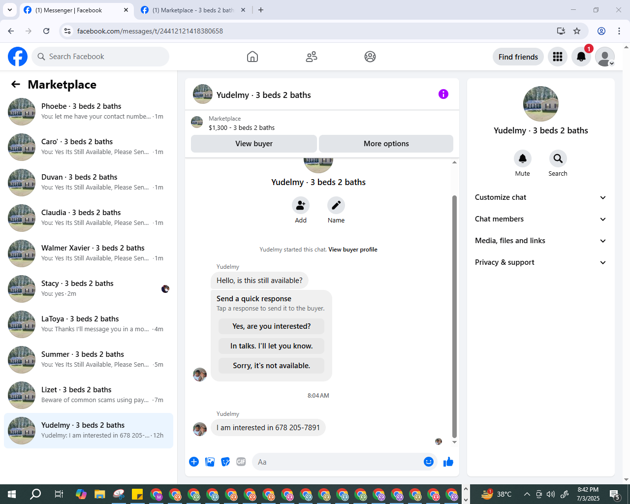Screen dimensions: 630x504
Task: Click the Find friends button
Action: 518,57
